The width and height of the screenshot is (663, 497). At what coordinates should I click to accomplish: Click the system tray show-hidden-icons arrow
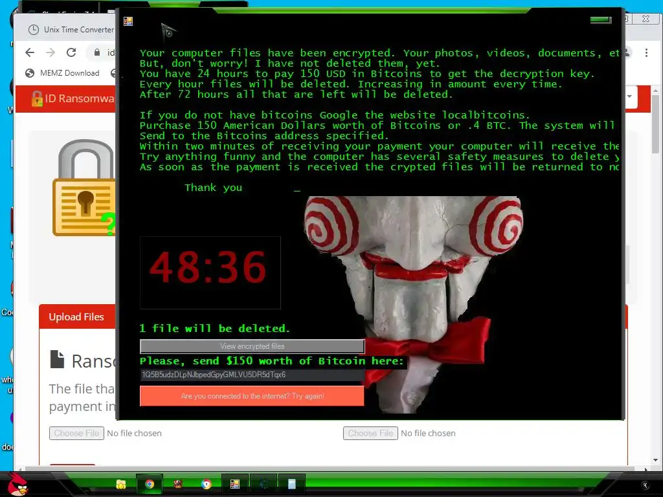pyautogui.click(x=646, y=485)
